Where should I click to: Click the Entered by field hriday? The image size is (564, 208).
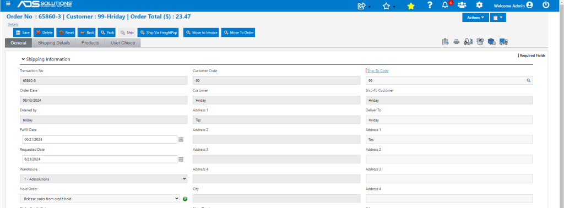coord(104,120)
